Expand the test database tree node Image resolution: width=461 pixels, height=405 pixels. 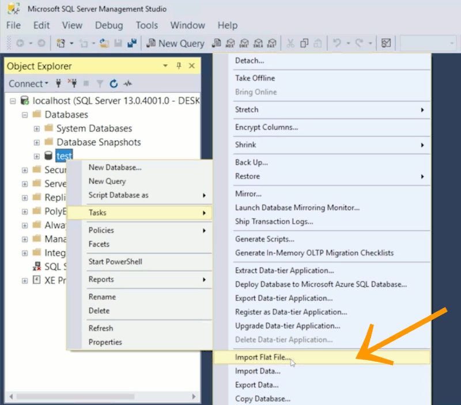point(36,156)
